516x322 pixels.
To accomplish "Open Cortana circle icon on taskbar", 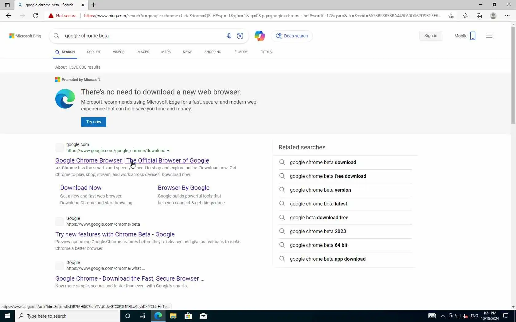I will (x=128, y=316).
